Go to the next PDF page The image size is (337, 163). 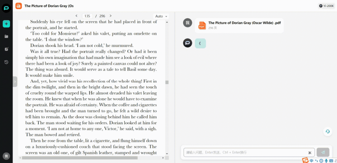coord(111,16)
